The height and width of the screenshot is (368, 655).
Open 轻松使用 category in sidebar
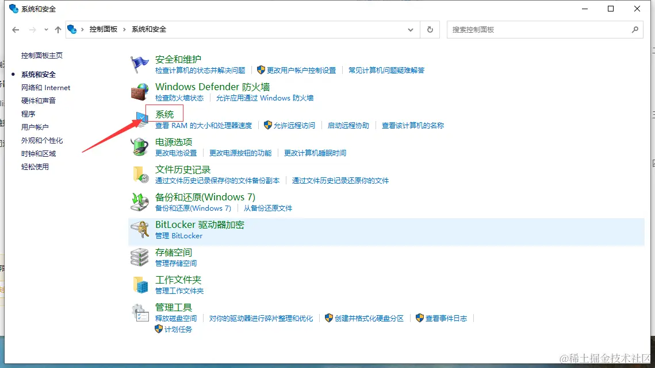click(x=35, y=167)
